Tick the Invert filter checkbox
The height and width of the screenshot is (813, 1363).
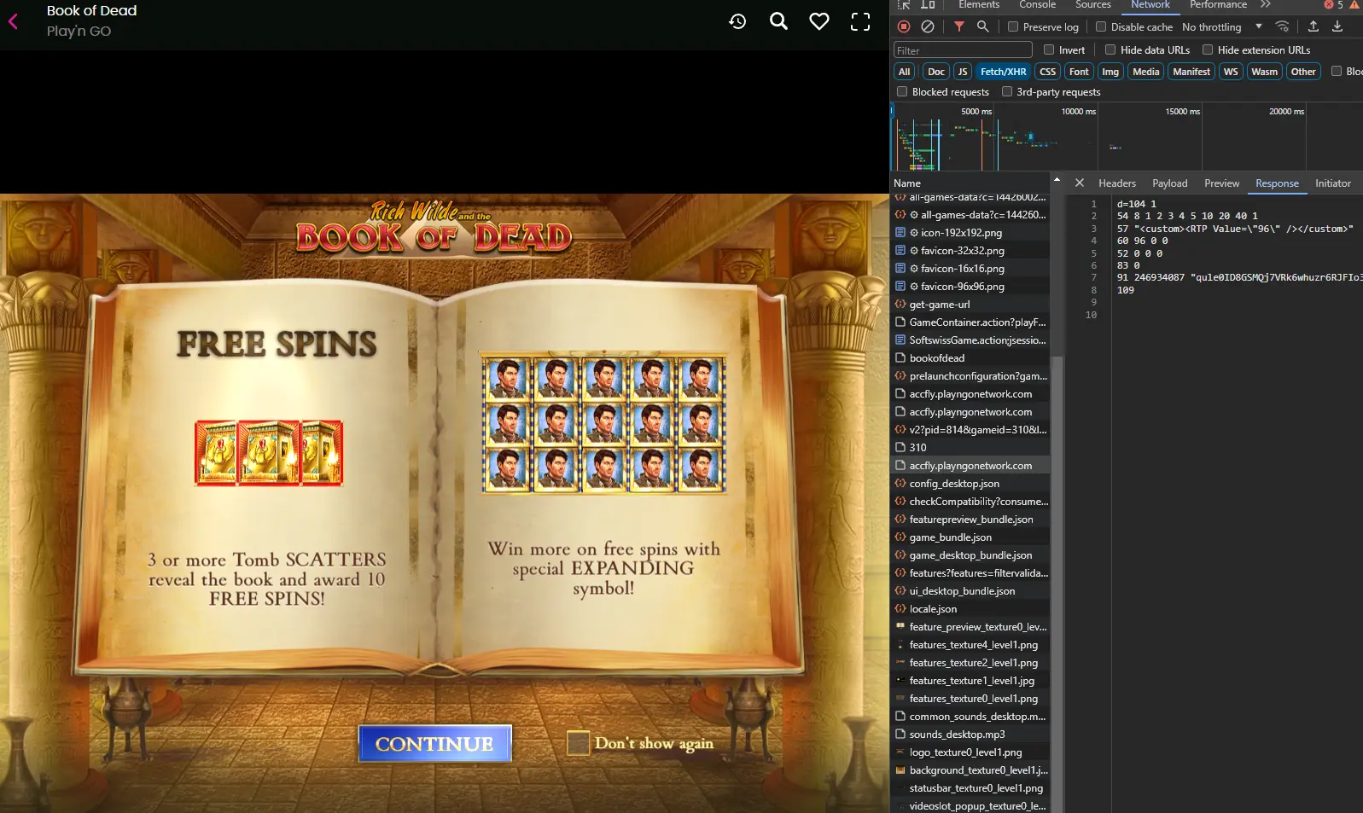(1049, 50)
